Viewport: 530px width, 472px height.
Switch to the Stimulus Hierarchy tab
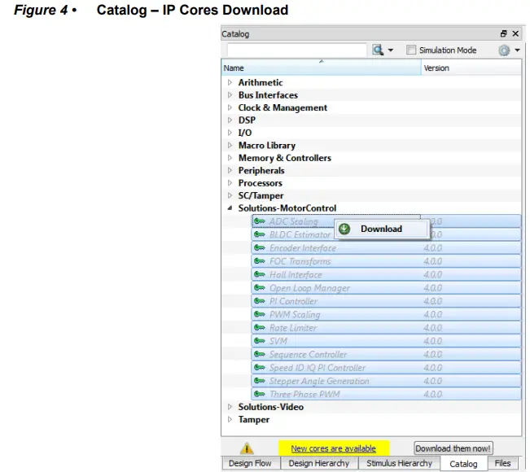pyautogui.click(x=398, y=464)
